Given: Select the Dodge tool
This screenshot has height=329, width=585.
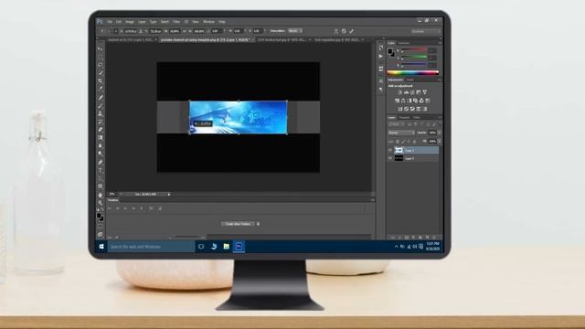Looking at the screenshot, I should point(100,154).
